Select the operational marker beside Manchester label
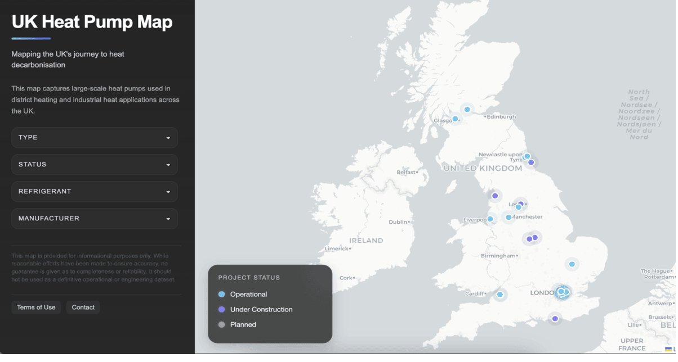This screenshot has width=678, height=362. click(x=509, y=218)
